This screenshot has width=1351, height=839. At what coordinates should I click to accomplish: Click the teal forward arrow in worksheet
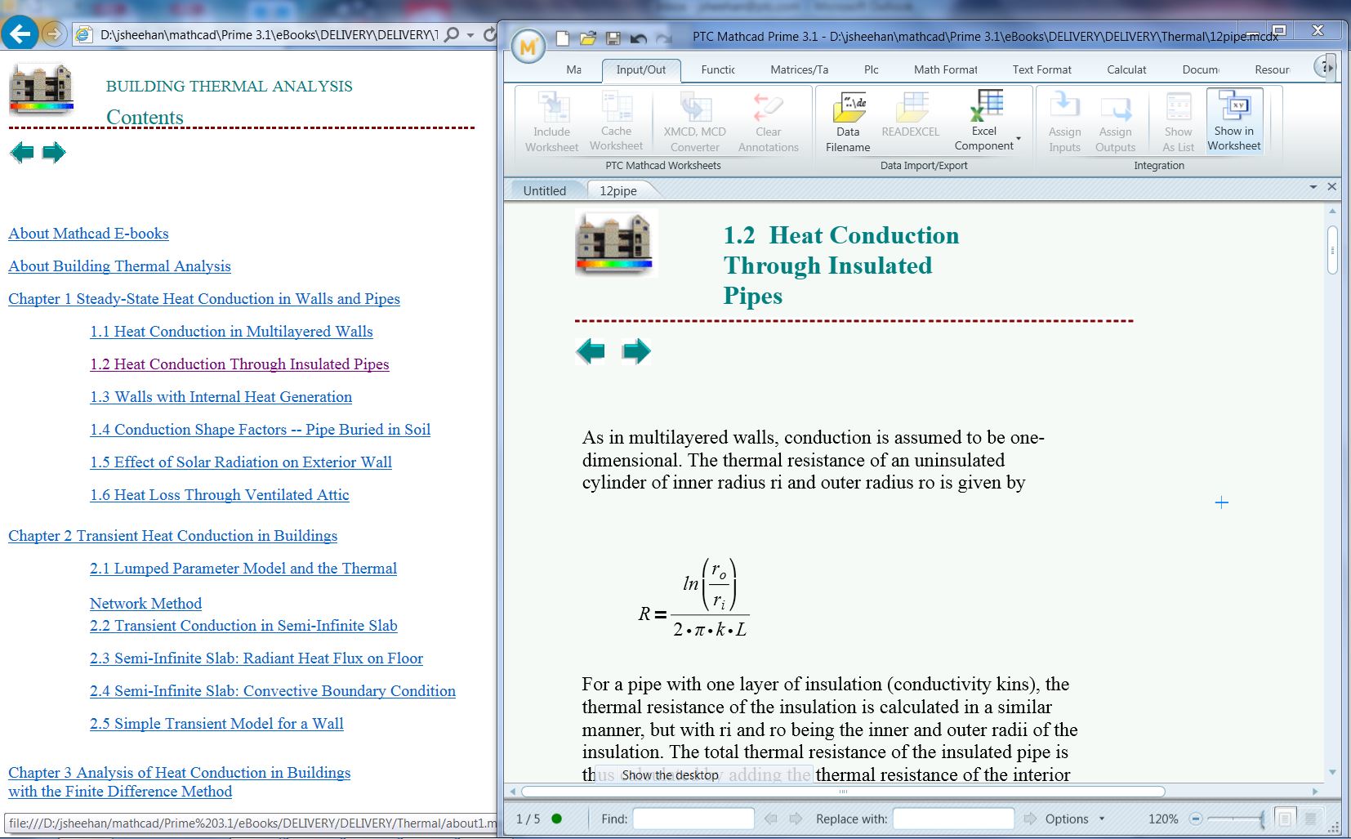(x=636, y=351)
